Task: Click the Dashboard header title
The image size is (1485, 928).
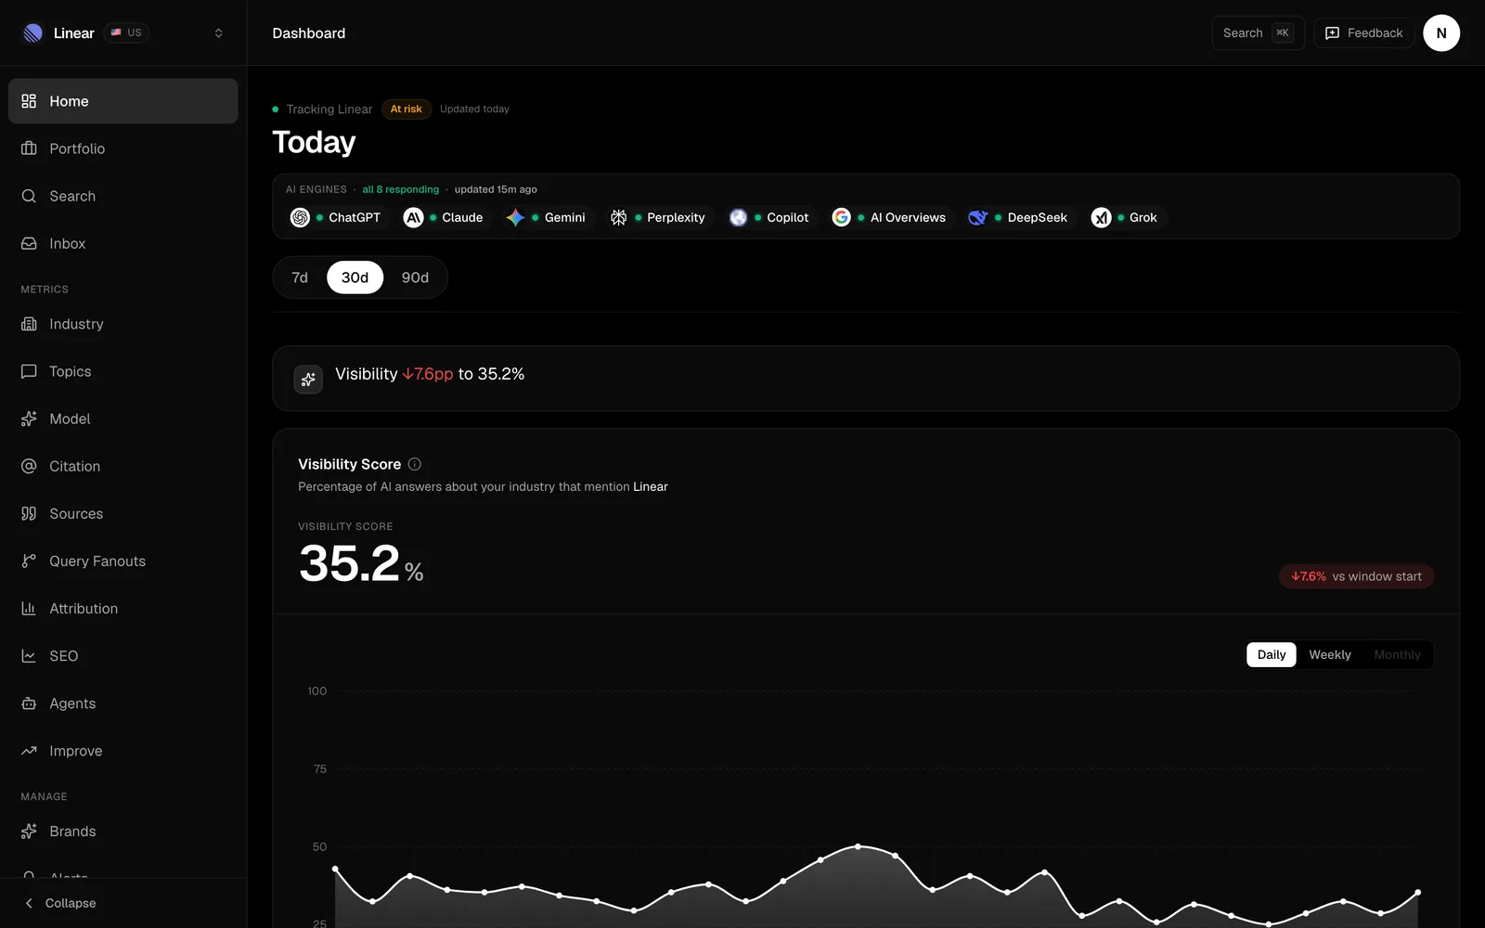Action: tap(309, 33)
